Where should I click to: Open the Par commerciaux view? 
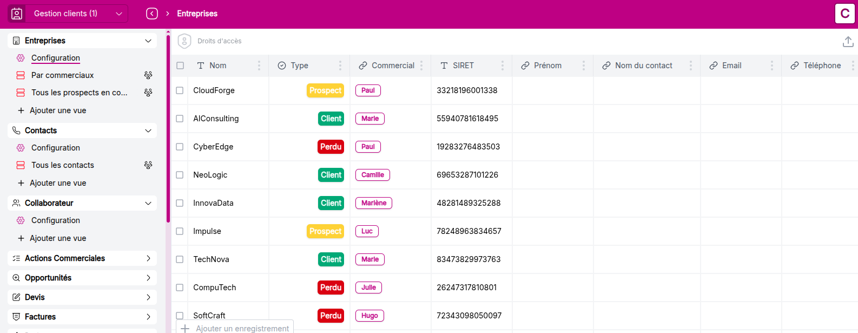pos(63,75)
